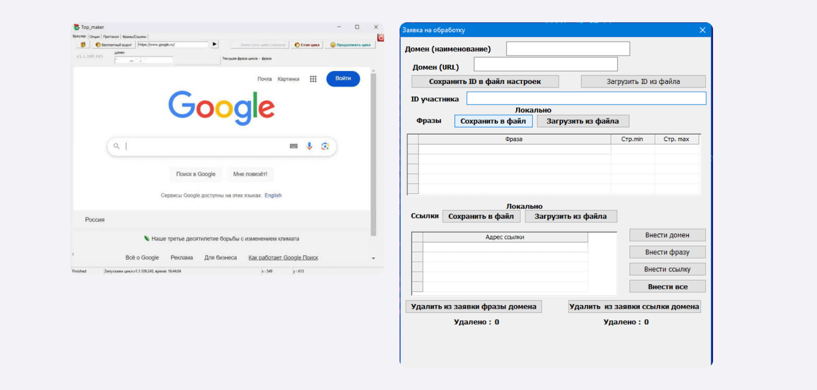Click the Войти sign-in button

tap(343, 78)
